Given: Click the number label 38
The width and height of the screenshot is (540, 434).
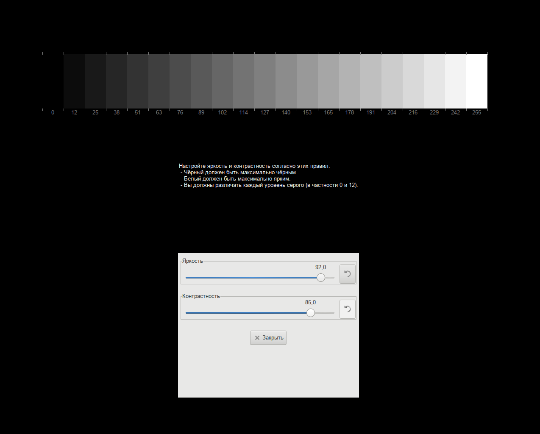Looking at the screenshot, I should [117, 113].
